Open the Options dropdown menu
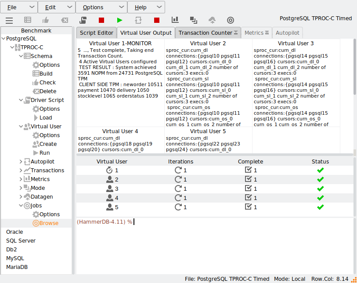The height and width of the screenshot is (283, 357). (x=101, y=7)
